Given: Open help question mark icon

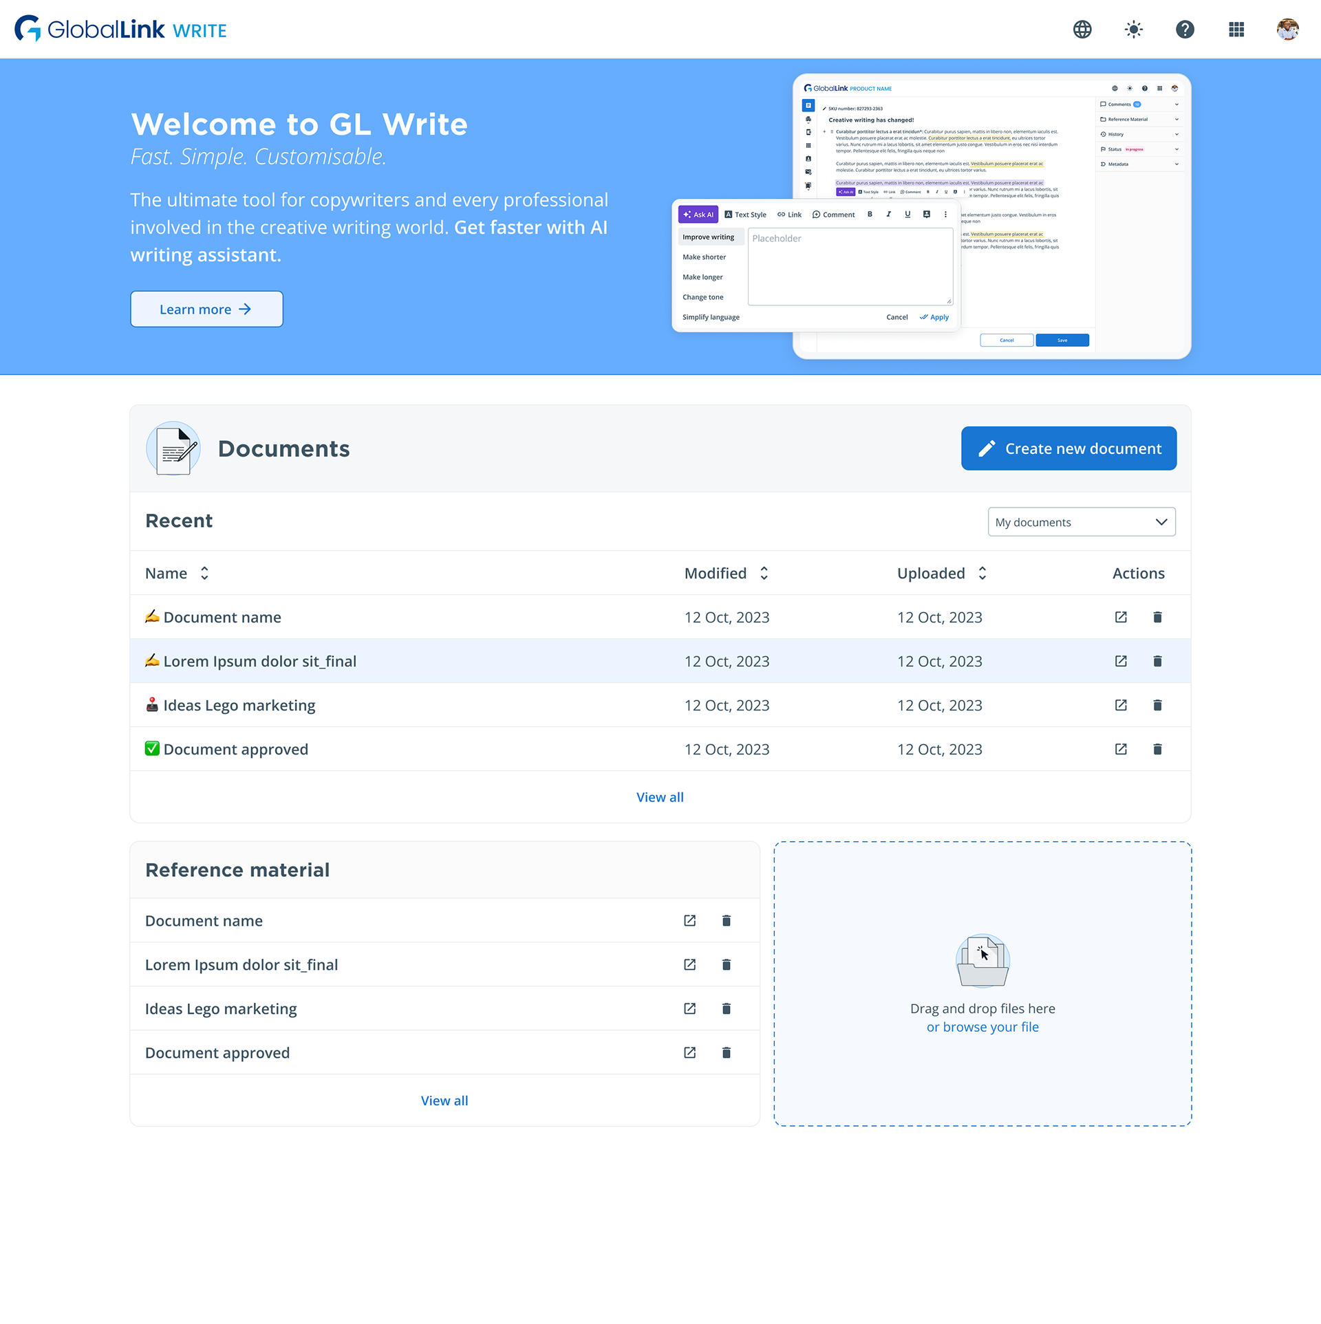Looking at the screenshot, I should click(1185, 30).
